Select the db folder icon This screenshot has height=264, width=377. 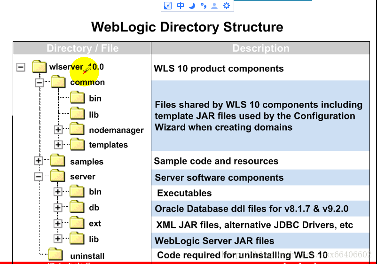pos(77,207)
